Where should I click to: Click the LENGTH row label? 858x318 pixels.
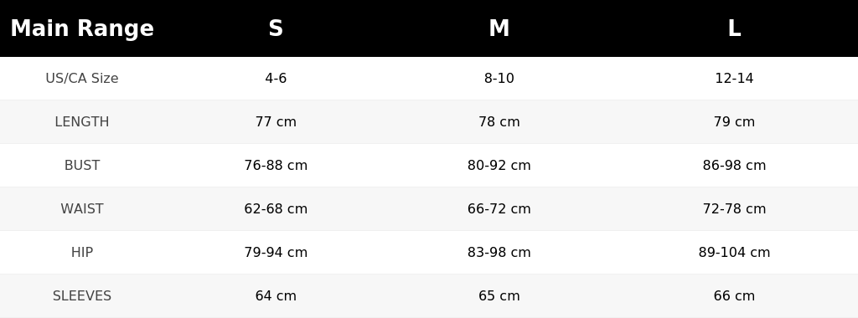coord(82,122)
